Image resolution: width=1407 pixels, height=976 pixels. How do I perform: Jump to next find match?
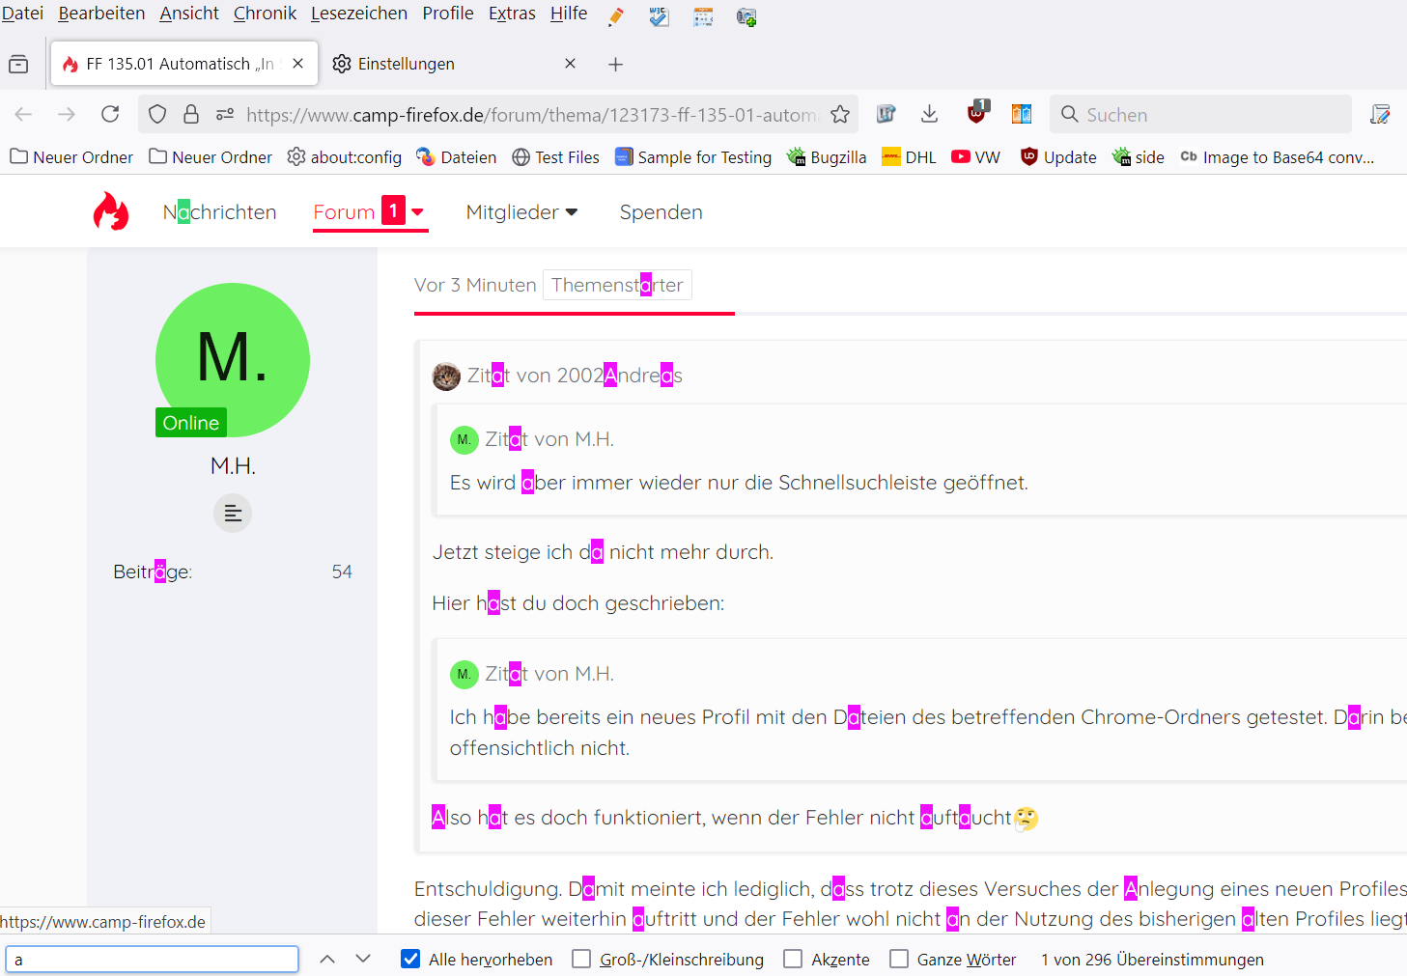pos(363,959)
